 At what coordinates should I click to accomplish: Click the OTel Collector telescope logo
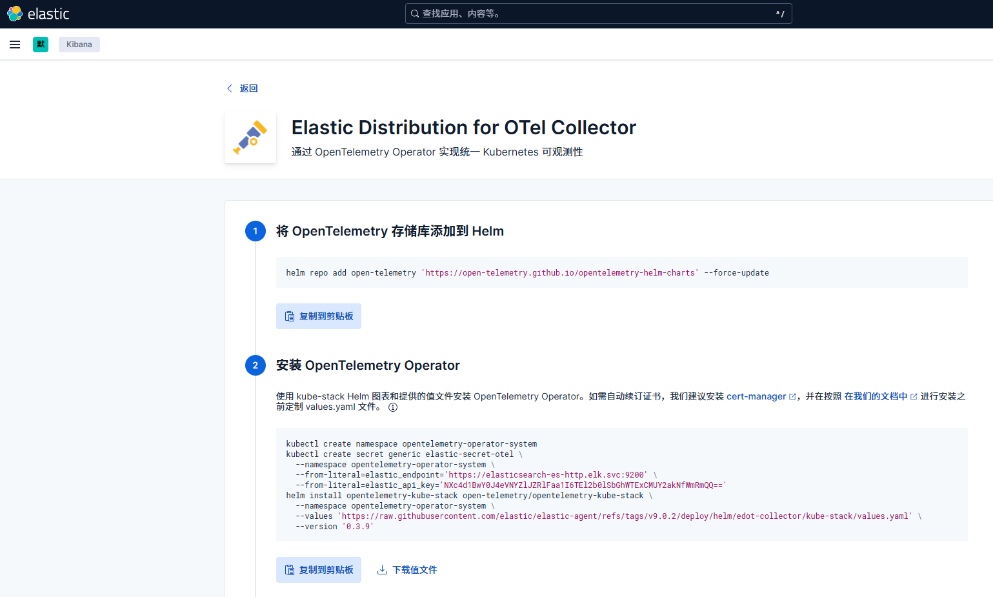pyautogui.click(x=250, y=137)
